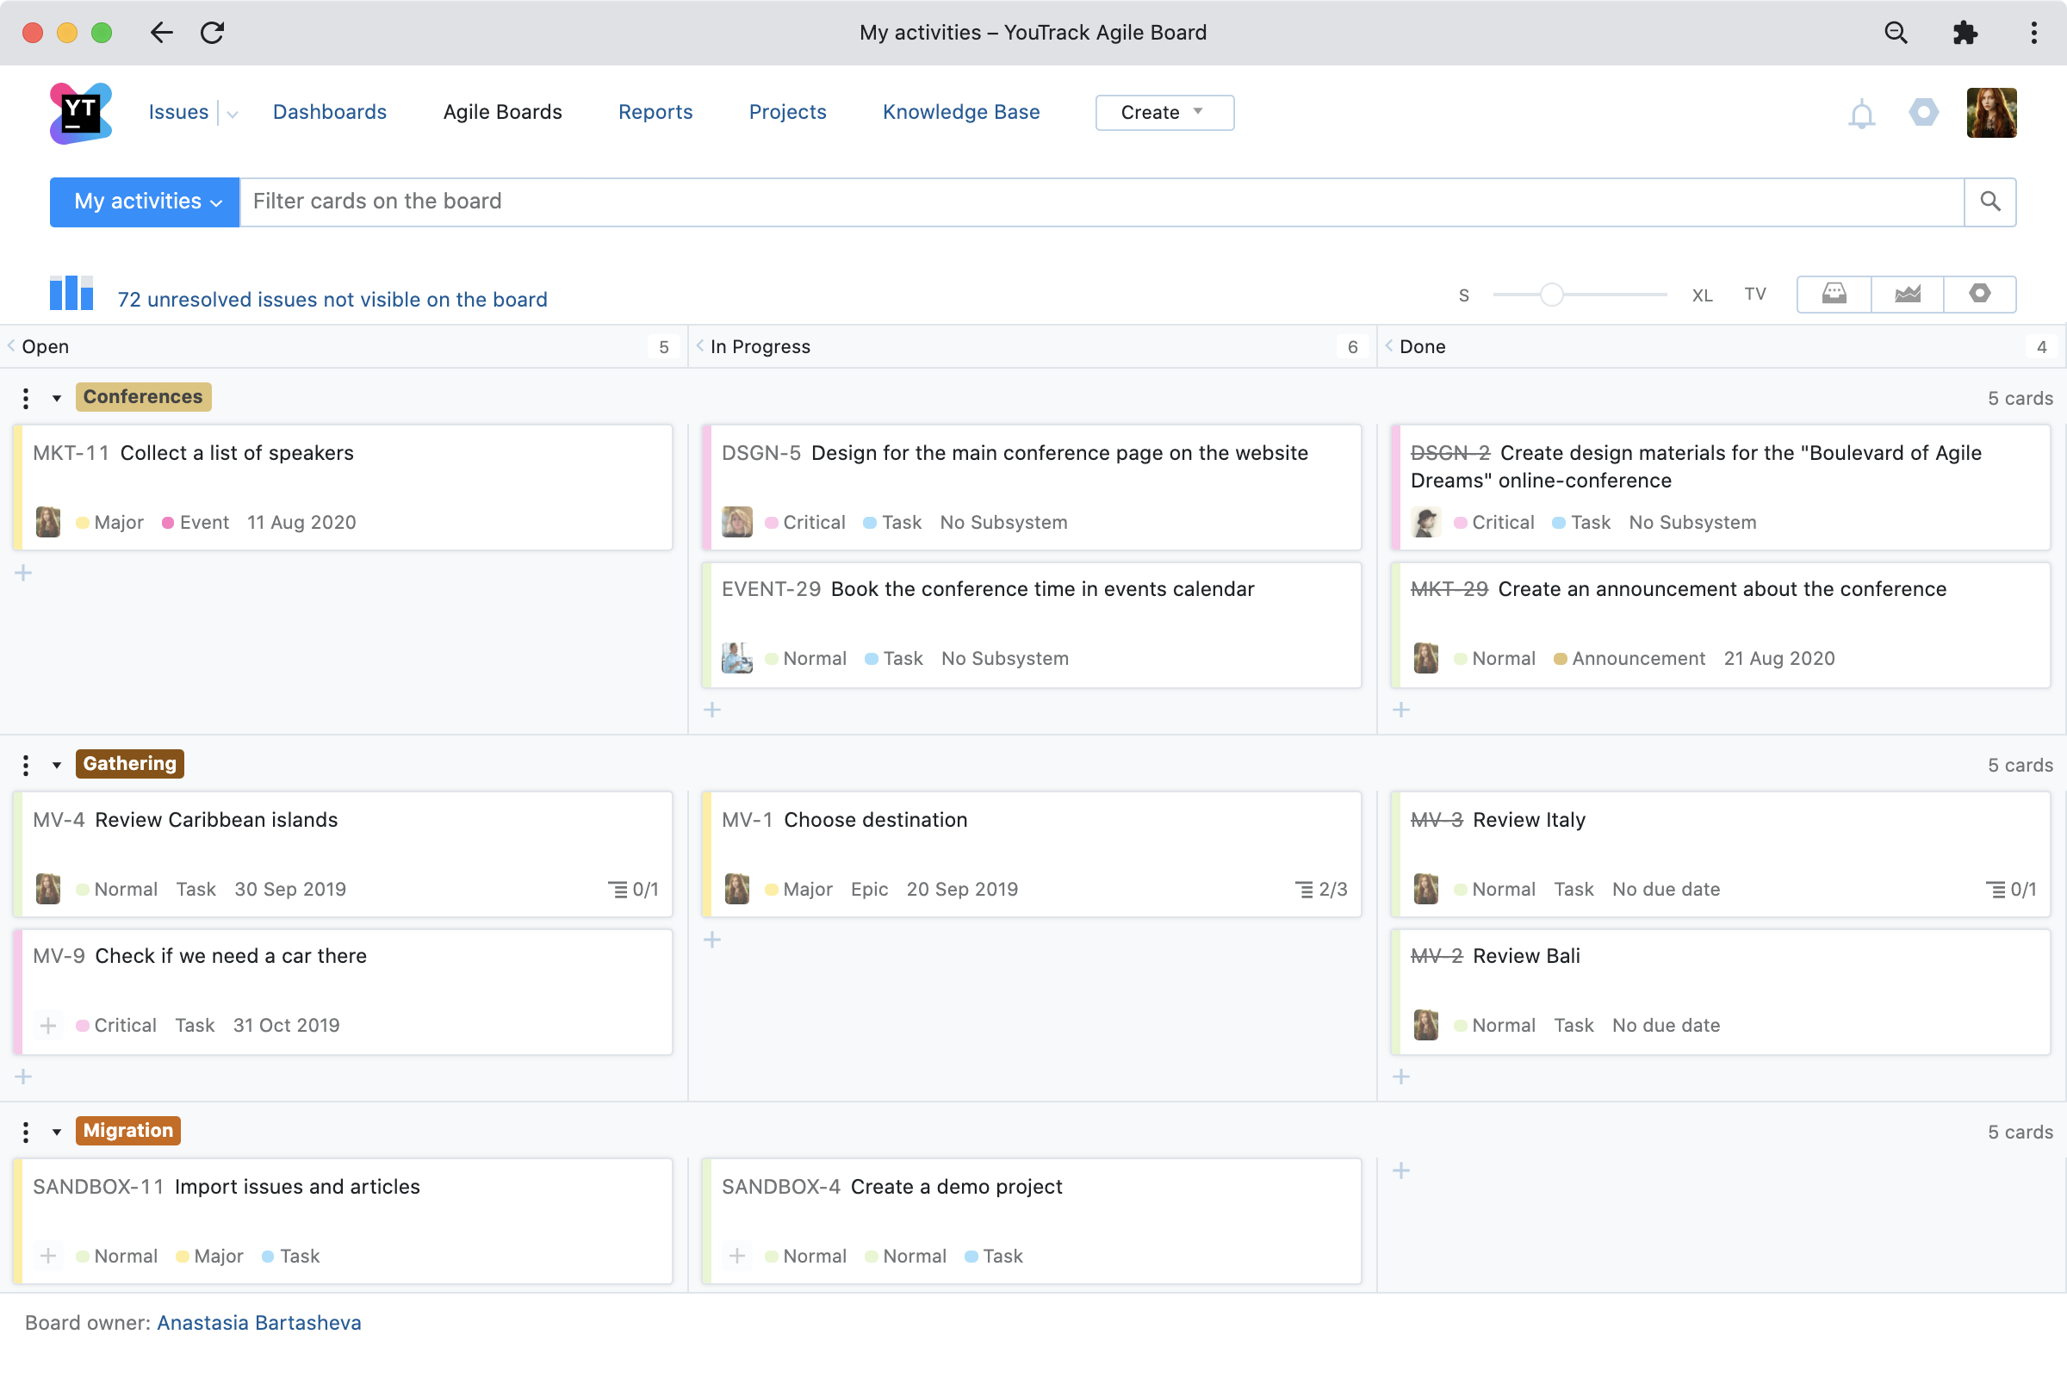Go to the Dashboards tab
2067x1378 pixels.
pos(330,113)
